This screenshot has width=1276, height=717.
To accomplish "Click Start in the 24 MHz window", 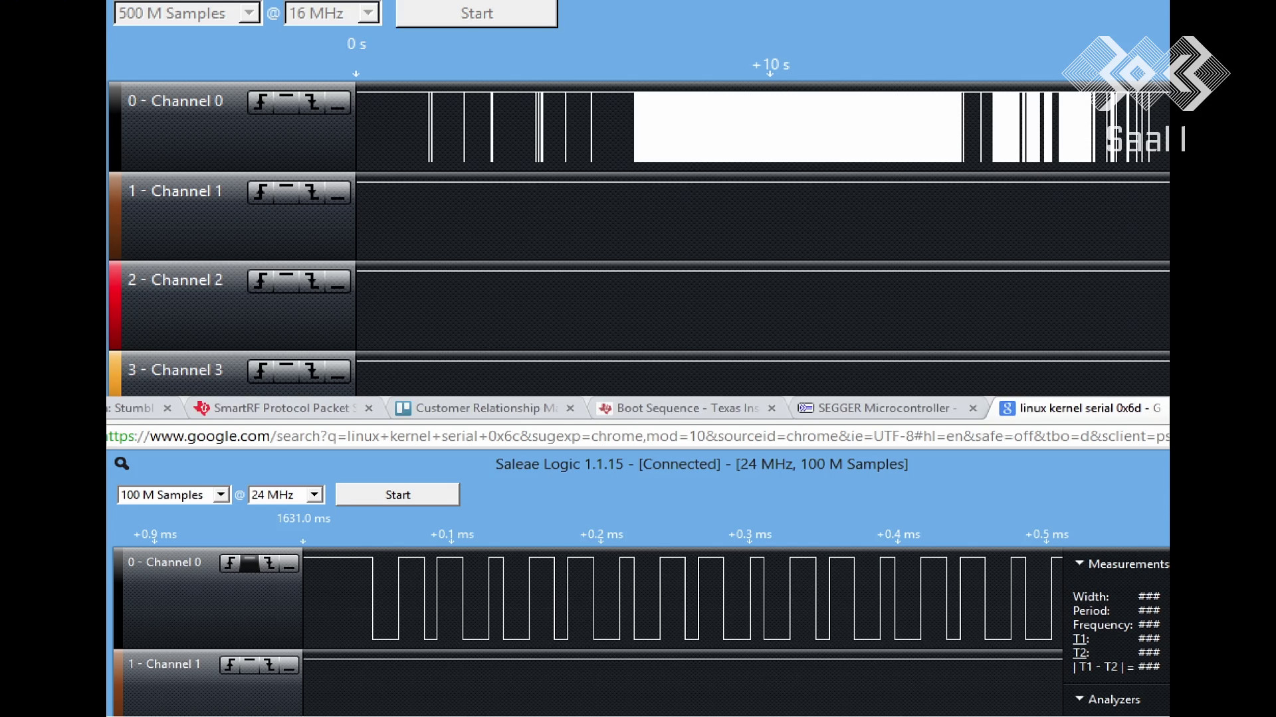I will 397,495.
